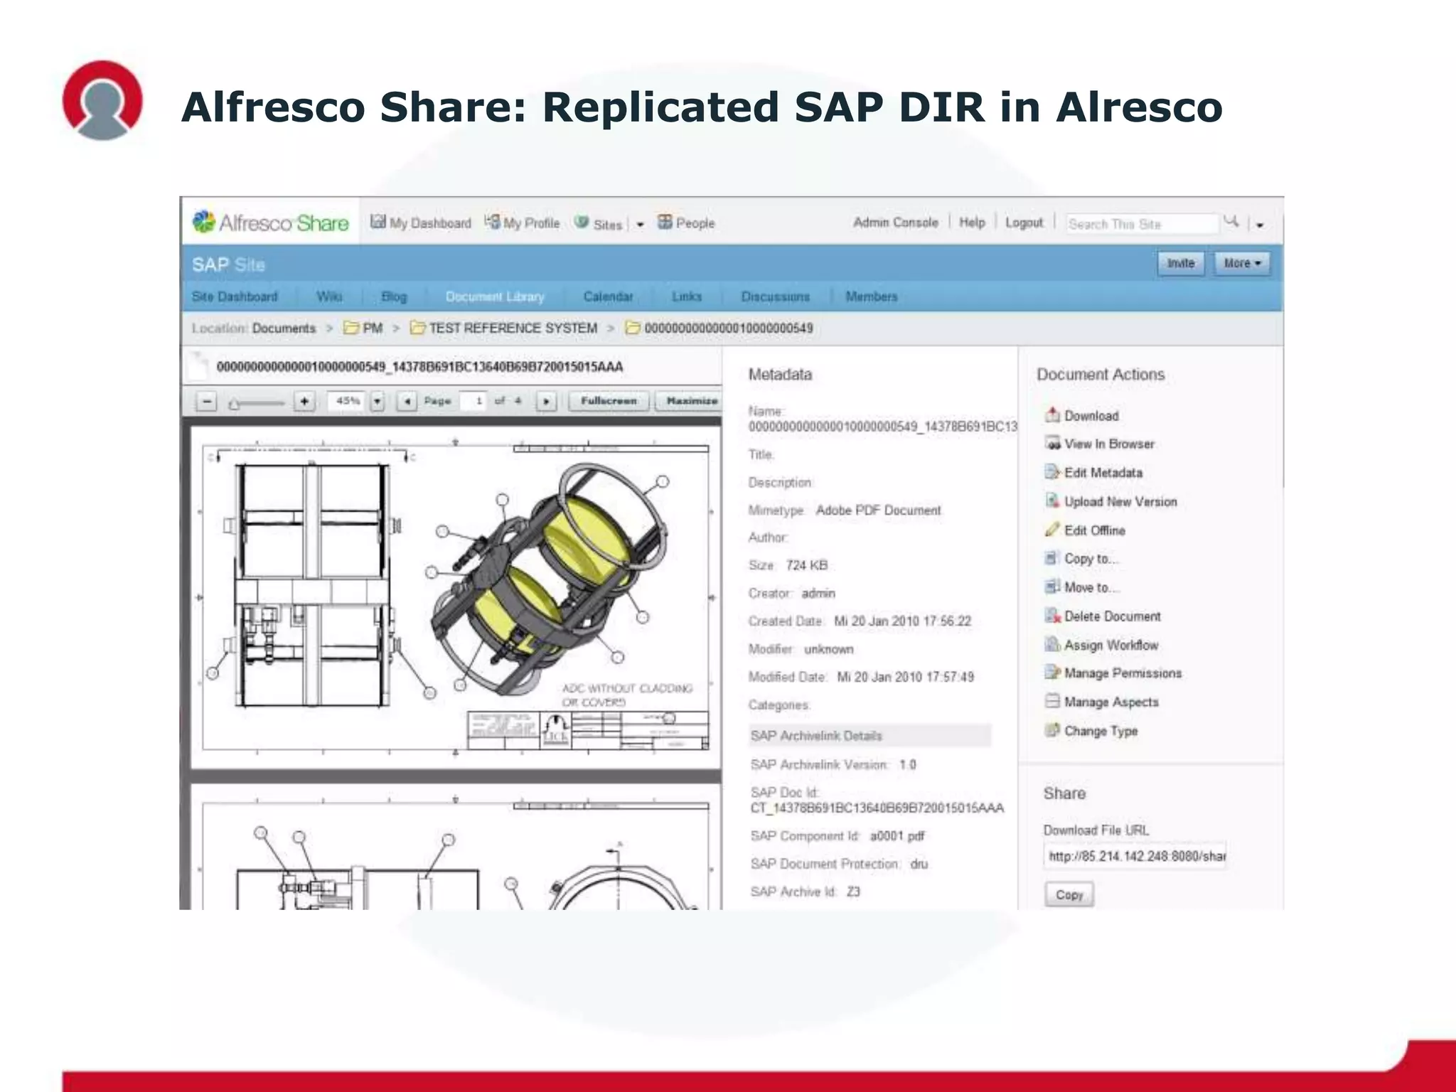Open My Profile
This screenshot has height=1092, width=1456.
click(x=523, y=223)
